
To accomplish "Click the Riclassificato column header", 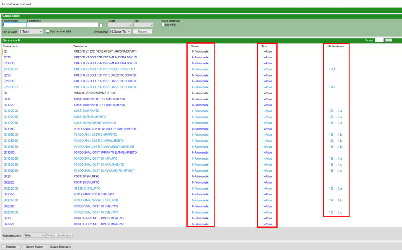I will pos(336,46).
